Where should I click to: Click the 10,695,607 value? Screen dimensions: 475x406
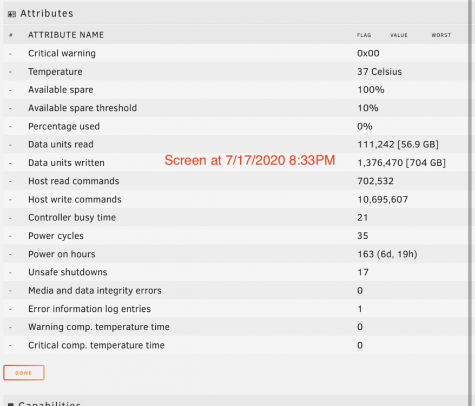click(382, 200)
